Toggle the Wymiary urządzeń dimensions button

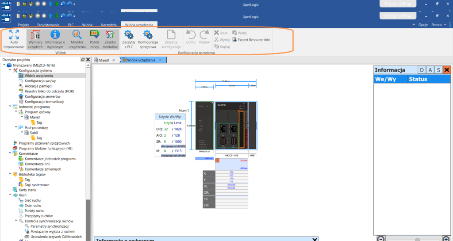click(x=35, y=39)
